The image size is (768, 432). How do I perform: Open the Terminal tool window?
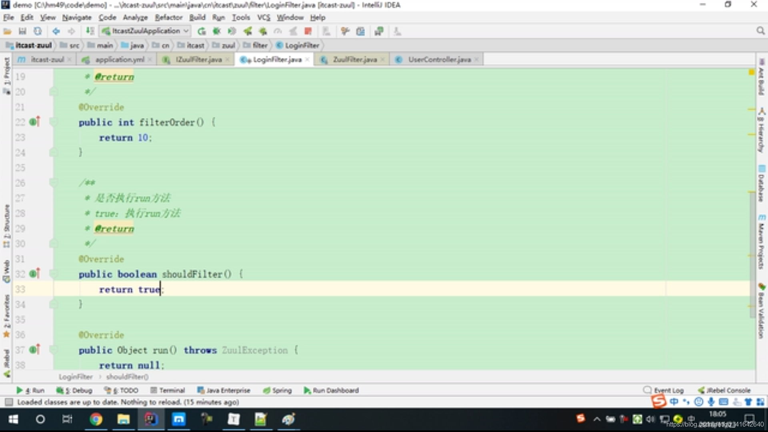click(168, 390)
